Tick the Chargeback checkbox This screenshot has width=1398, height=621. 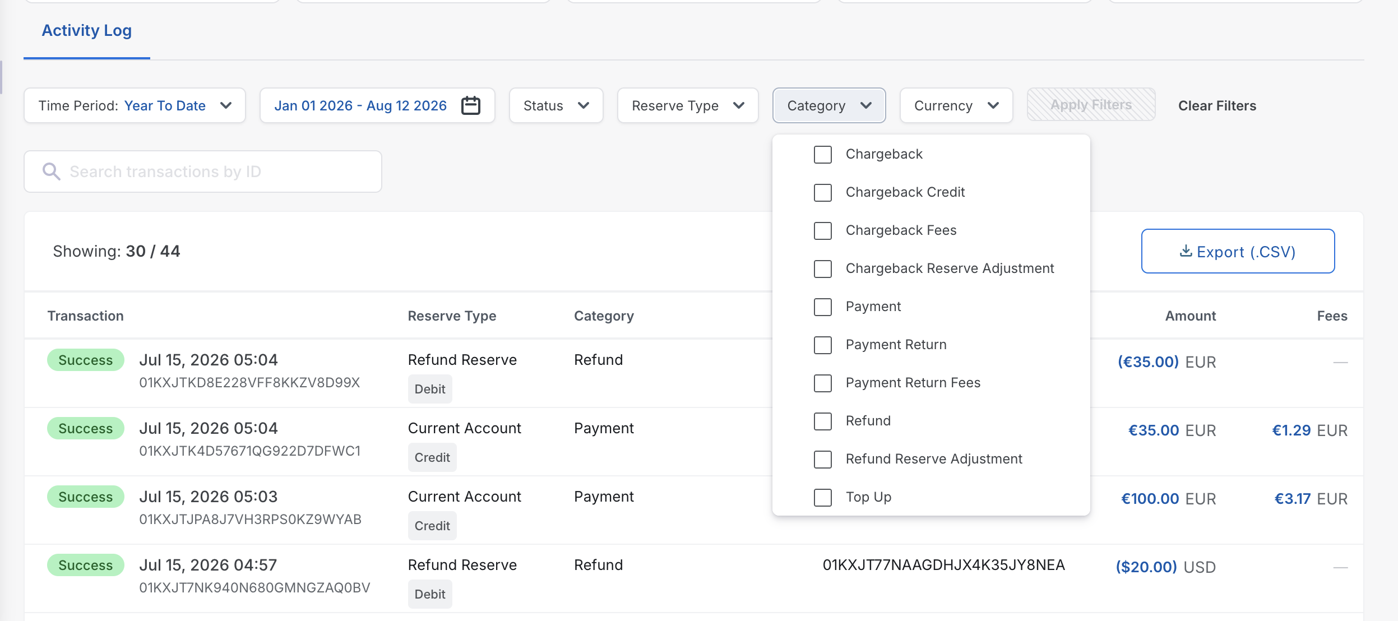pos(822,154)
